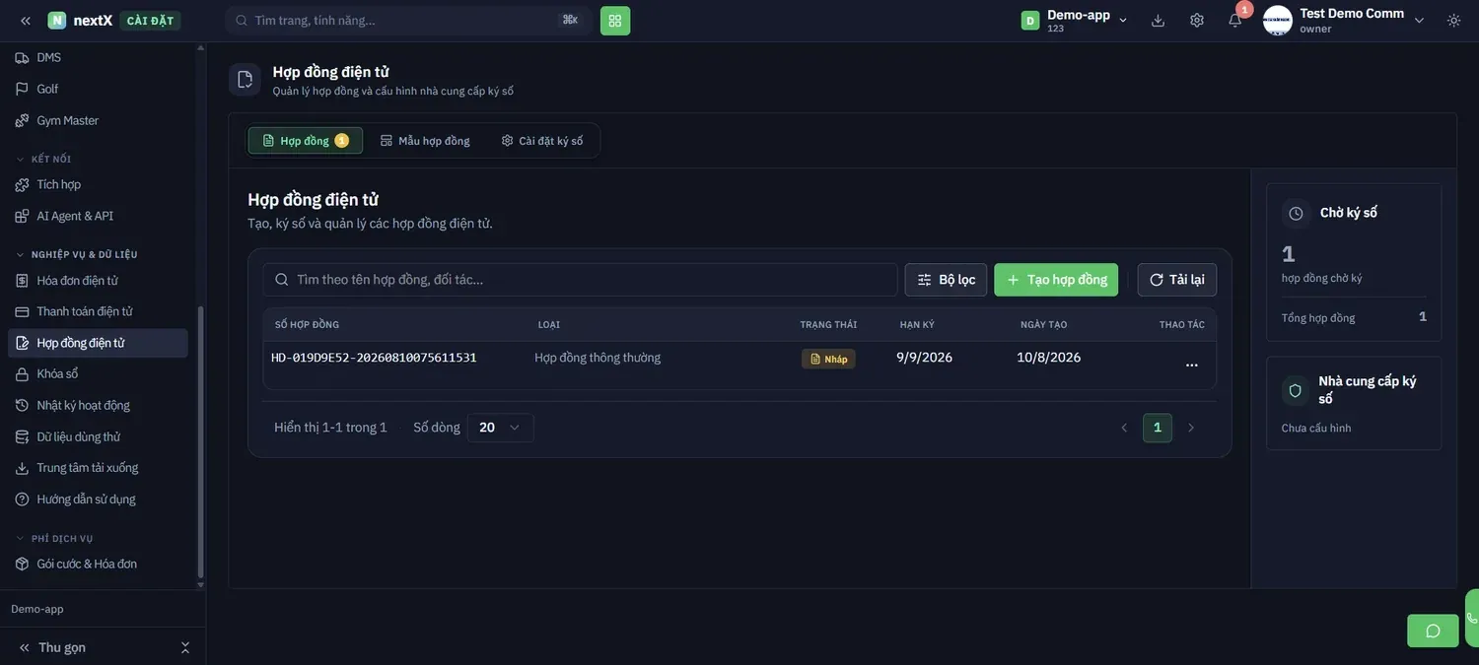The width and height of the screenshot is (1479, 665).
Task: Open Hóa đơn điện tử
Action: pyautogui.click(x=99, y=281)
